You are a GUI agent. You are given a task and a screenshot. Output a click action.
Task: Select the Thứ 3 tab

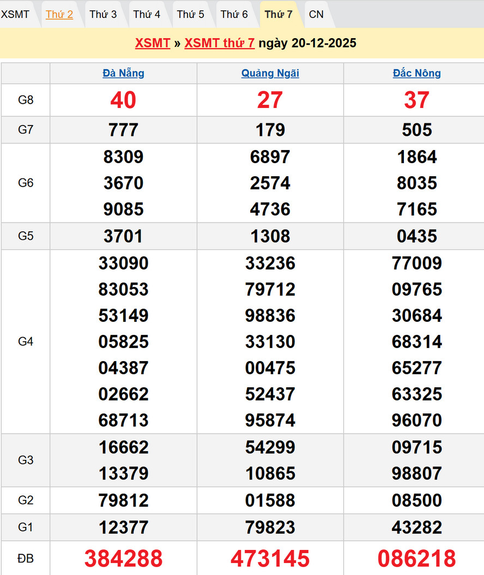click(x=103, y=14)
